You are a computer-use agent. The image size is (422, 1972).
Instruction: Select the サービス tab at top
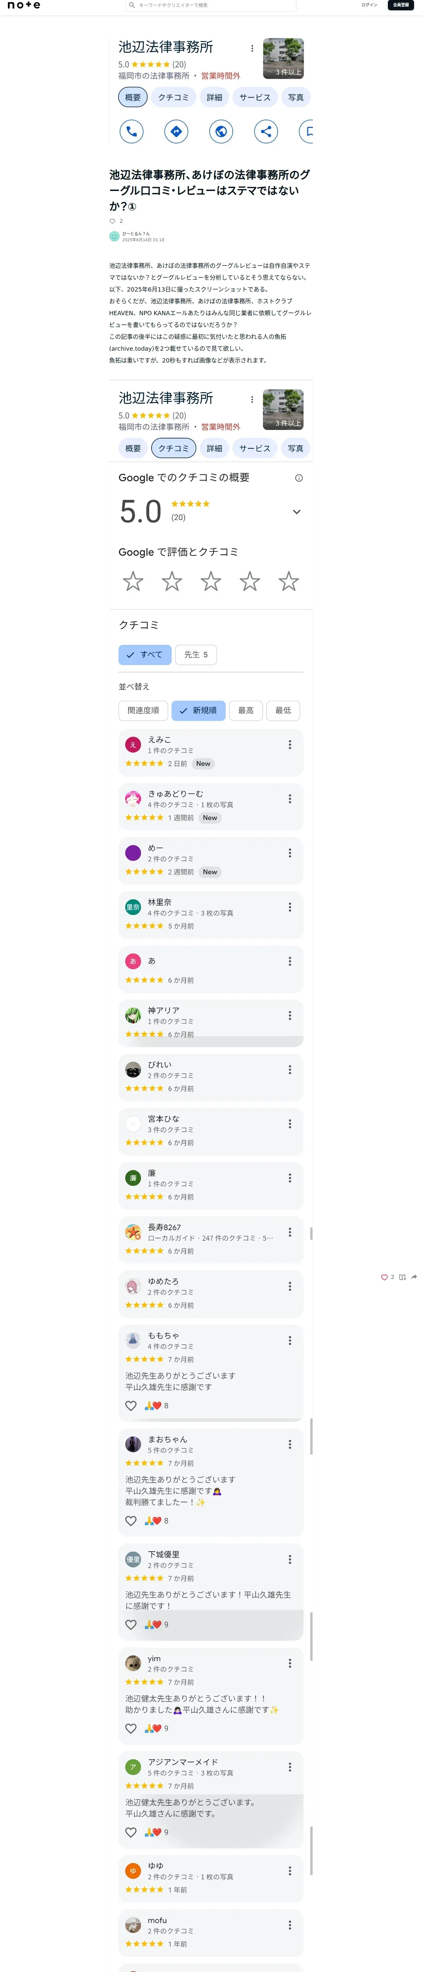(254, 98)
